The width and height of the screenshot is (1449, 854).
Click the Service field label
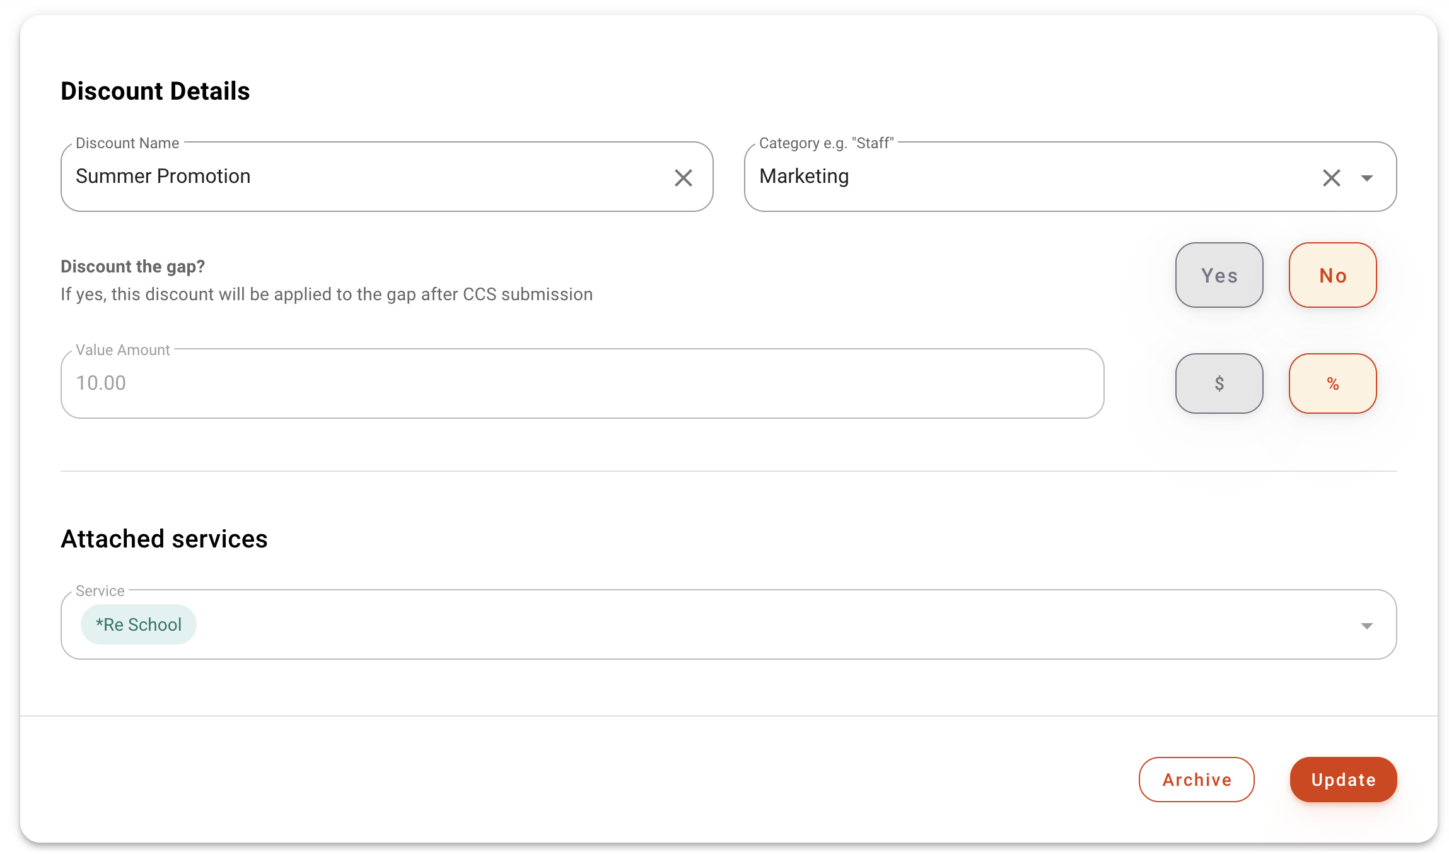[100, 591]
